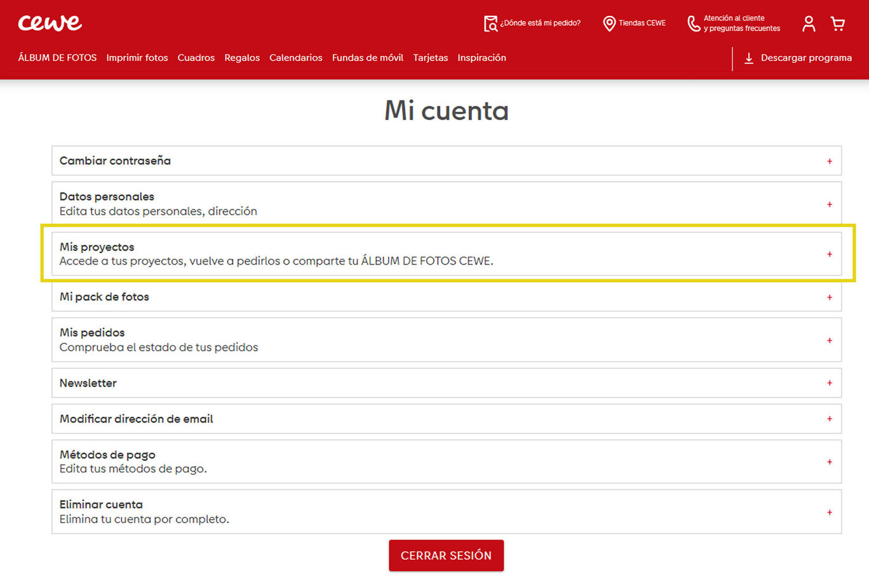
Task: Open the ÁLBUM DE FOTOS menu
Action: (57, 57)
